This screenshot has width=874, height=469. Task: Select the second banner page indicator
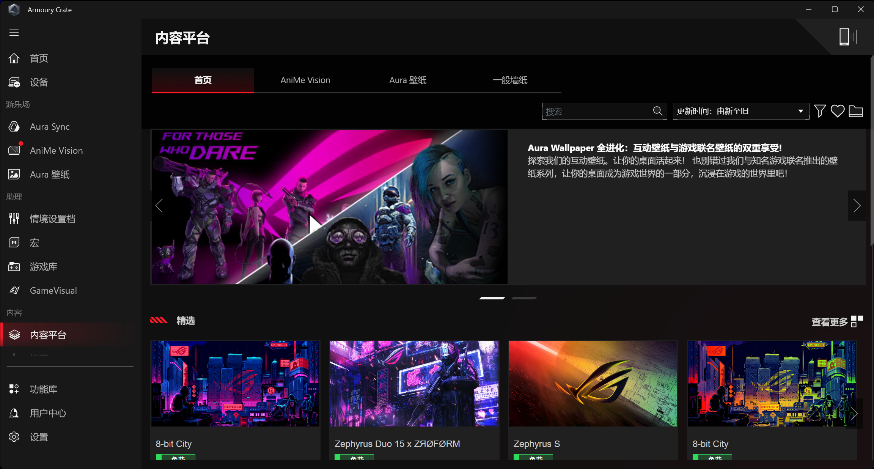(x=524, y=298)
